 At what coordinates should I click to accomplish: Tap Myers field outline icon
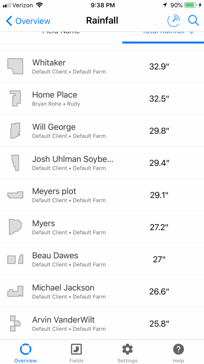[15, 227]
